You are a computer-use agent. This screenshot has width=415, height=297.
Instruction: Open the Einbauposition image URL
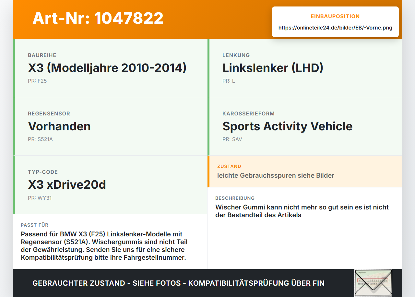[335, 28]
